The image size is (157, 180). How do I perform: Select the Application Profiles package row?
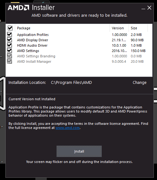click(79, 35)
